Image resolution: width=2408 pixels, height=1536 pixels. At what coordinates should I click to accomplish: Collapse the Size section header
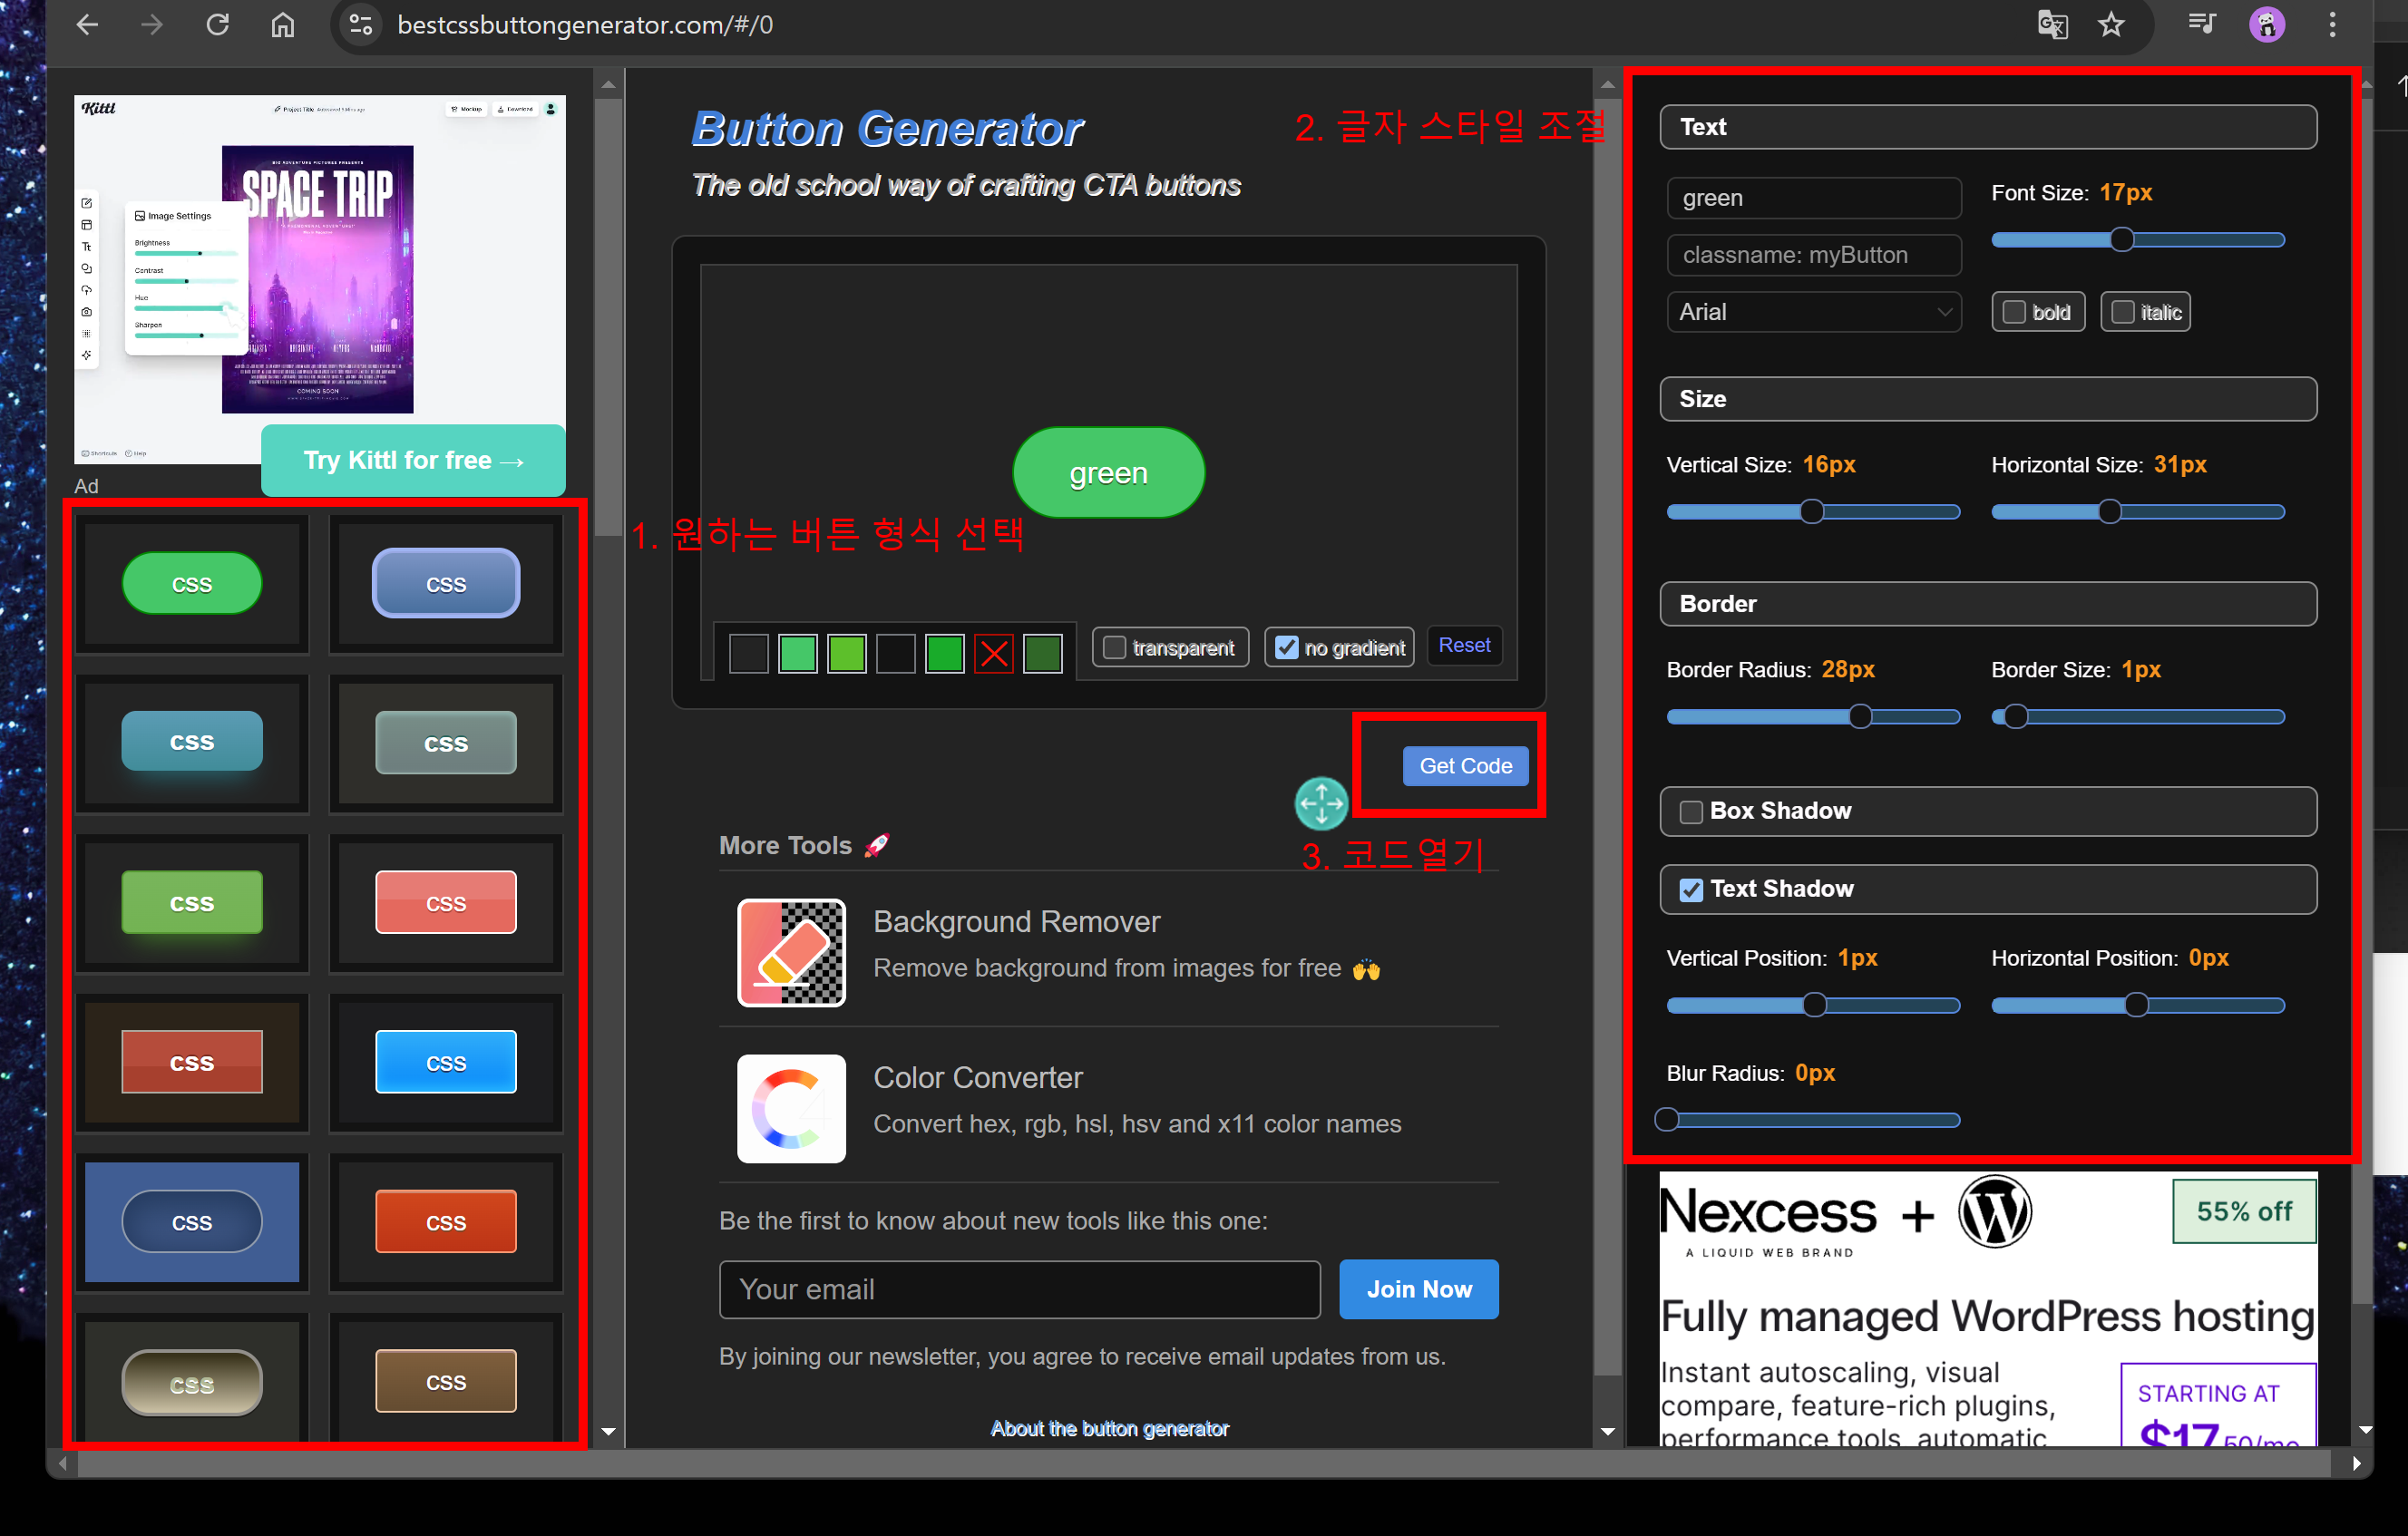[1987, 399]
